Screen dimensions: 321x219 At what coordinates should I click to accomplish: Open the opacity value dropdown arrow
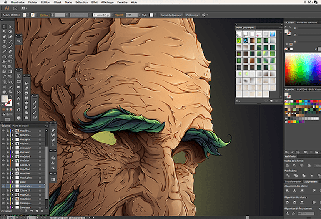point(140,15)
